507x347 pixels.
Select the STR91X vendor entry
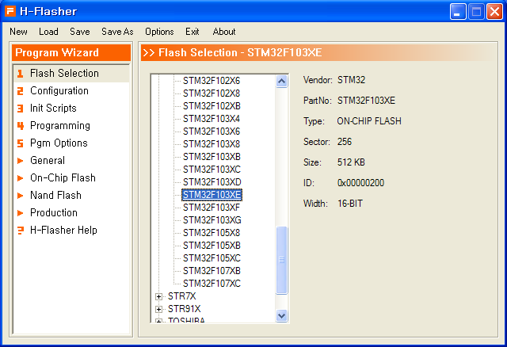pyautogui.click(x=184, y=309)
